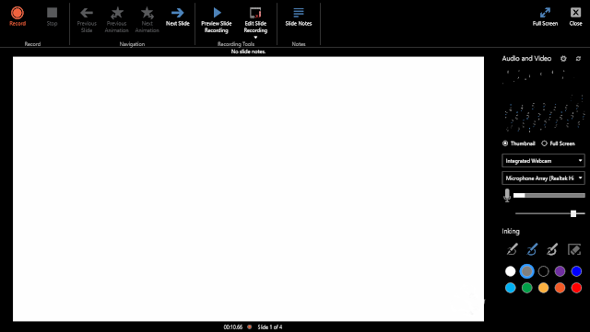590x332 pixels.
Task: Refresh the Audio and Video devices
Action: 578,59
